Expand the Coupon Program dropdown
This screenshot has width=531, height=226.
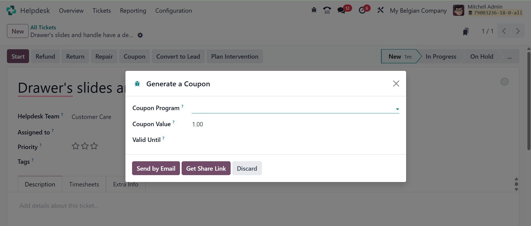tap(397, 109)
